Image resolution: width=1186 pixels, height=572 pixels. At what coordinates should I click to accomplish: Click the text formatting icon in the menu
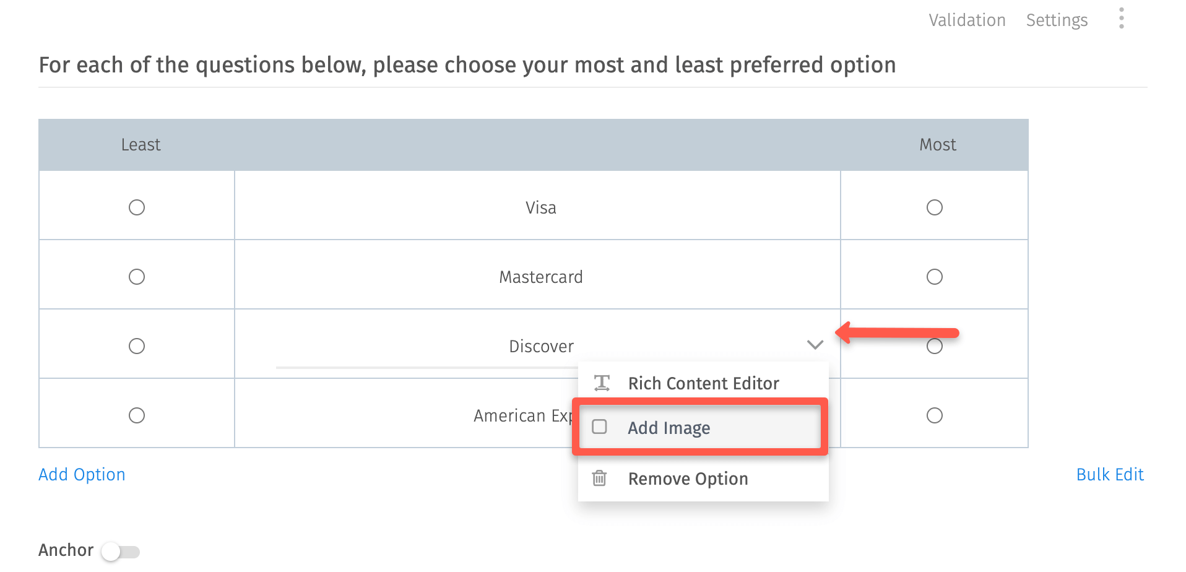click(x=600, y=383)
